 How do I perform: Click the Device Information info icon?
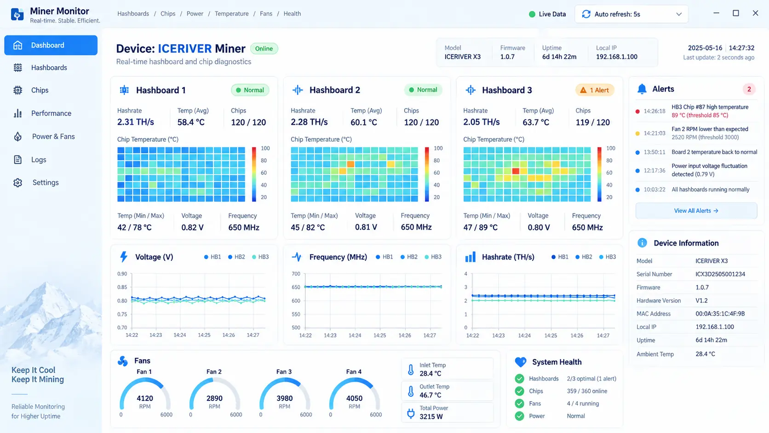[642, 243]
